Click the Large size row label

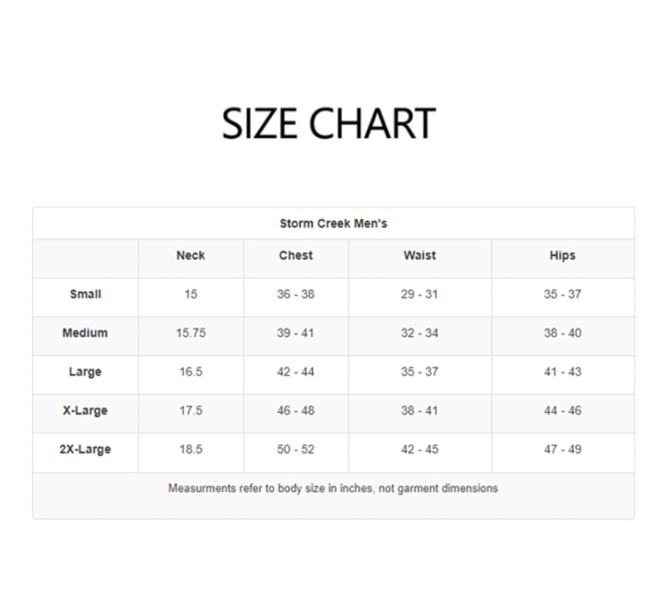coord(85,372)
